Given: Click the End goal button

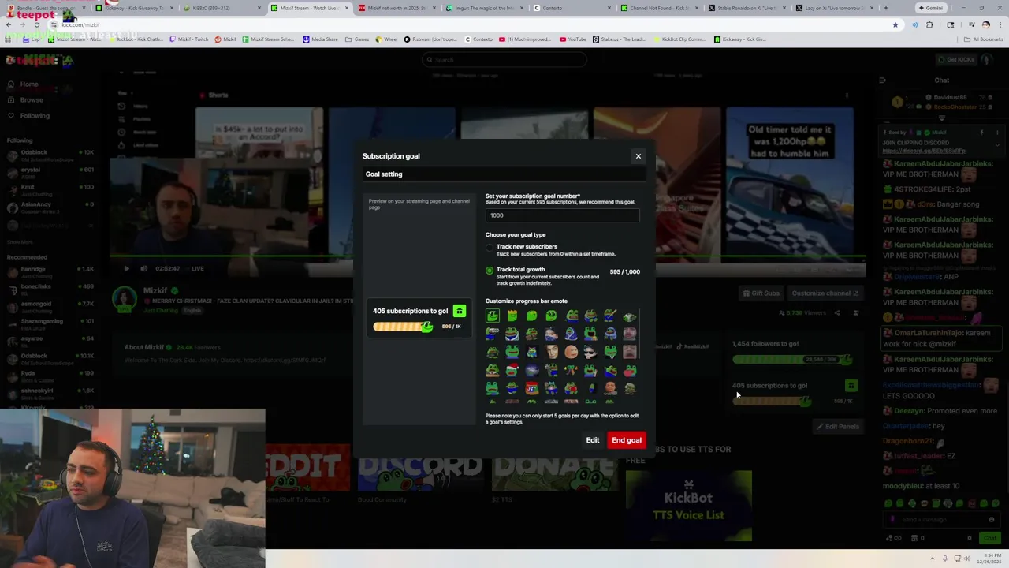Looking at the screenshot, I should tap(627, 440).
